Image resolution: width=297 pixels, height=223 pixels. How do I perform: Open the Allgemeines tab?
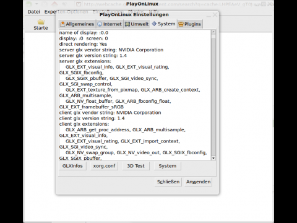(77, 24)
